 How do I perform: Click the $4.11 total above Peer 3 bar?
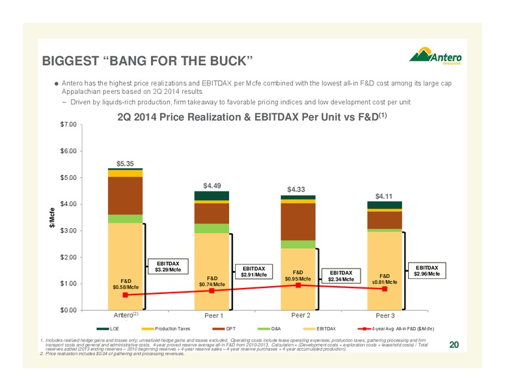point(384,196)
